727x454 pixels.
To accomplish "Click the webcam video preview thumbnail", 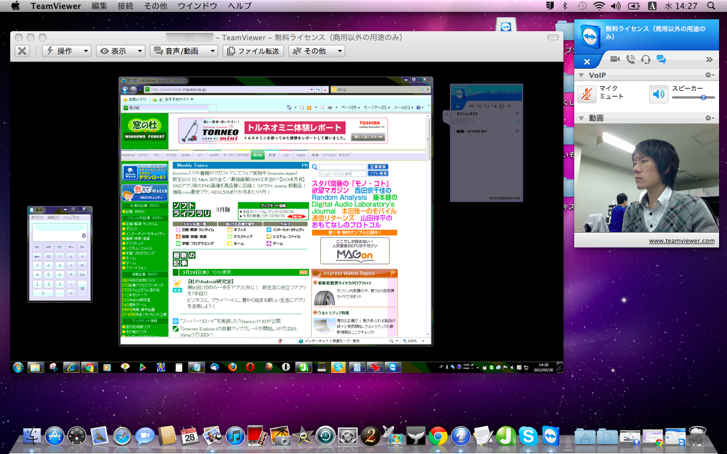I will tap(647, 179).
